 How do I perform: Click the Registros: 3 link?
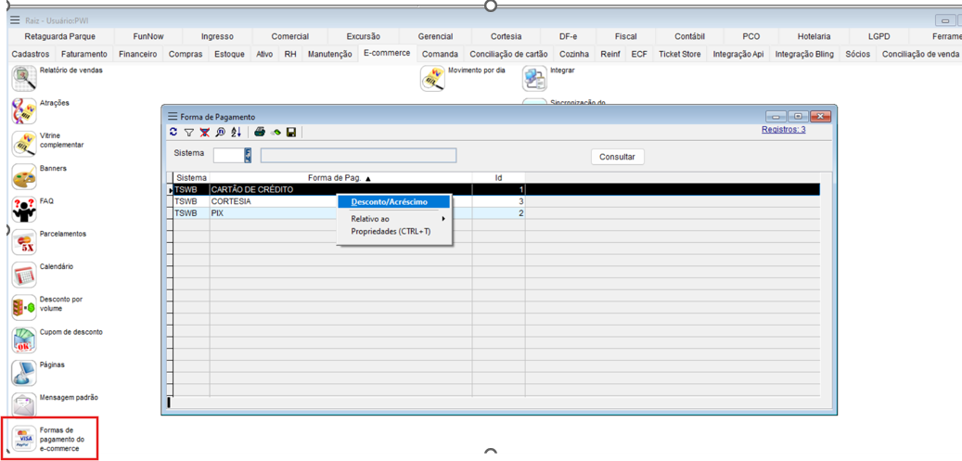tap(783, 130)
